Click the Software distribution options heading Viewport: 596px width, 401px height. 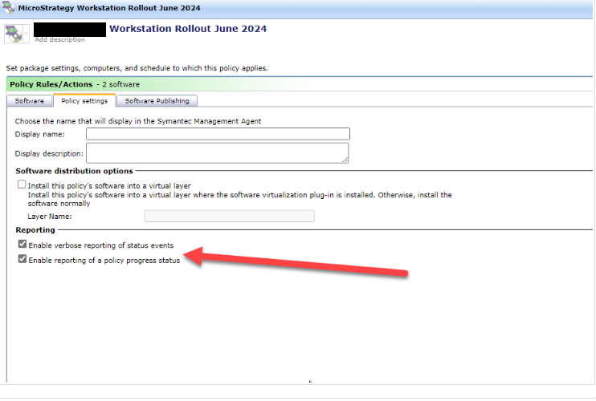click(x=74, y=171)
